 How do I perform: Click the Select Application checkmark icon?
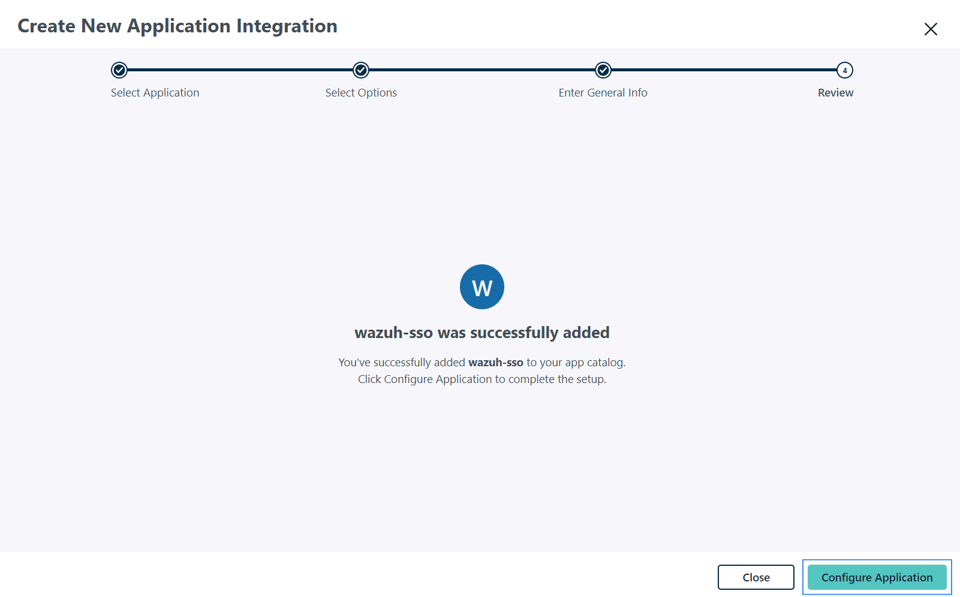119,70
